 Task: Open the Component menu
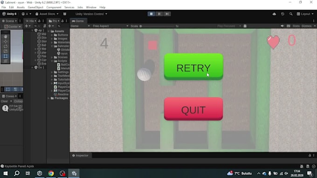point(54,7)
